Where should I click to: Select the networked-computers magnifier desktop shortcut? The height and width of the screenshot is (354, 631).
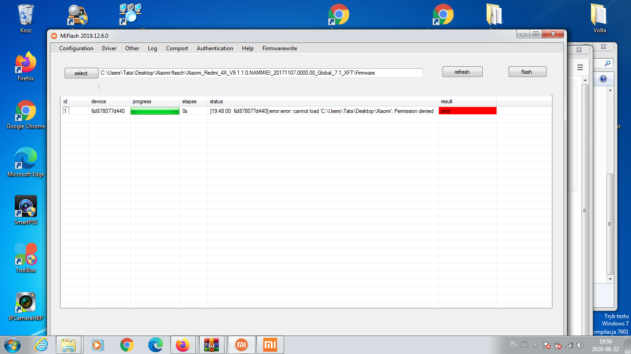(130, 15)
